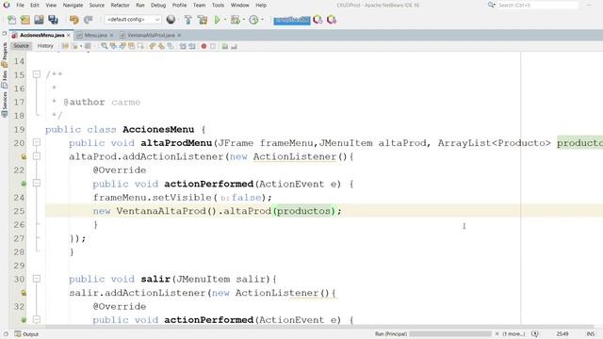
Task: Click the Profile Project toolbar icon
Action: click(x=253, y=20)
